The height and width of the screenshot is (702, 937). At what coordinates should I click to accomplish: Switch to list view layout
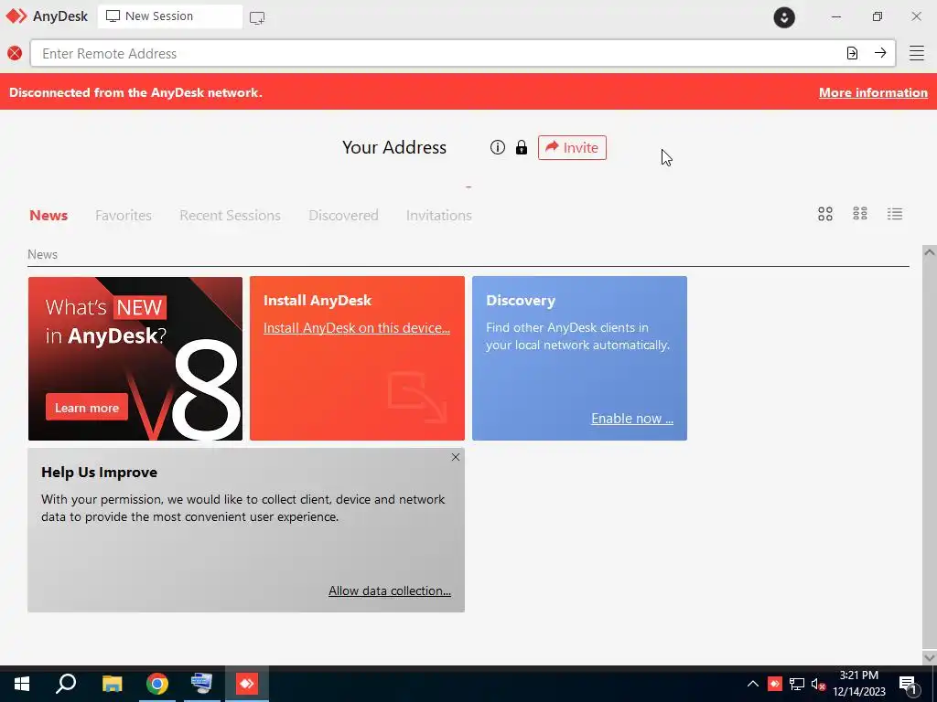(895, 214)
